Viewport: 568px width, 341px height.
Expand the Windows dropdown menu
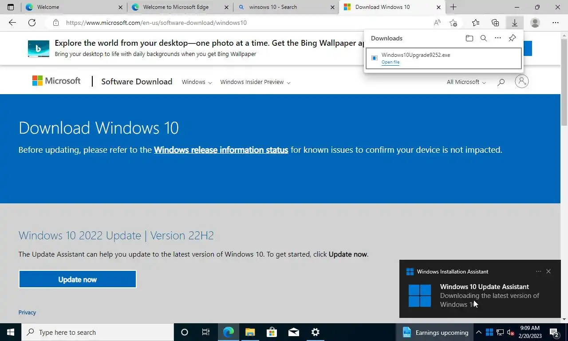pyautogui.click(x=197, y=82)
